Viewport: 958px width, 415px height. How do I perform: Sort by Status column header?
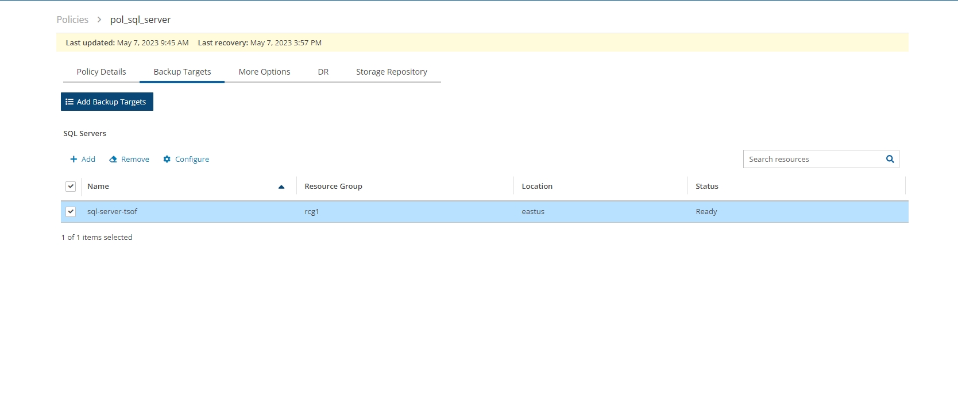point(706,187)
